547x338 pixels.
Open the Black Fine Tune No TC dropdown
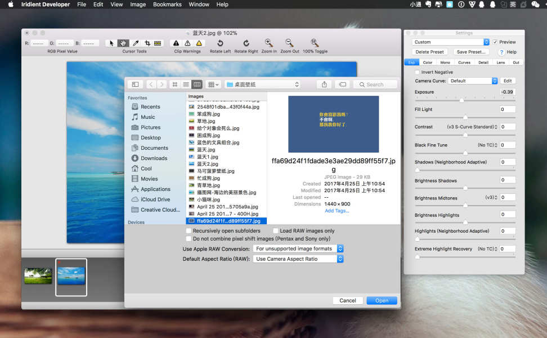click(487, 145)
